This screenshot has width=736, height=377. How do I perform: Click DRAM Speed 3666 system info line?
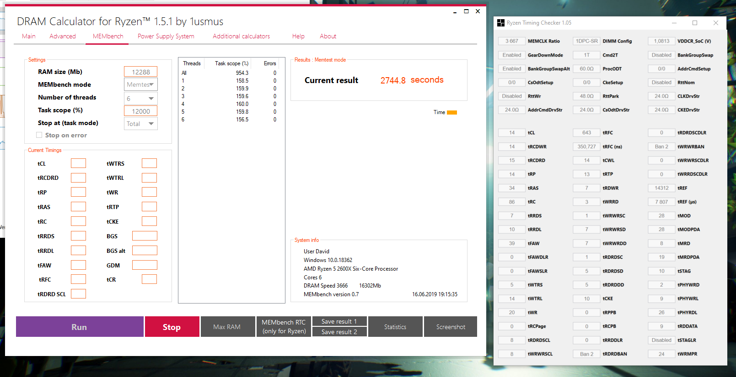[326, 286]
